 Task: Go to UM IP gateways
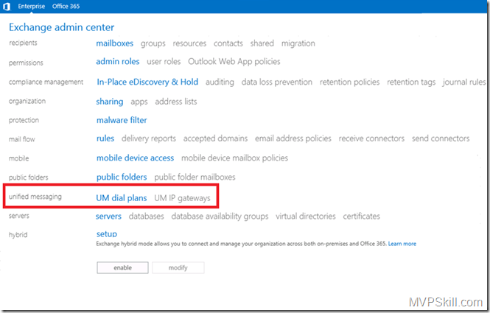click(182, 198)
